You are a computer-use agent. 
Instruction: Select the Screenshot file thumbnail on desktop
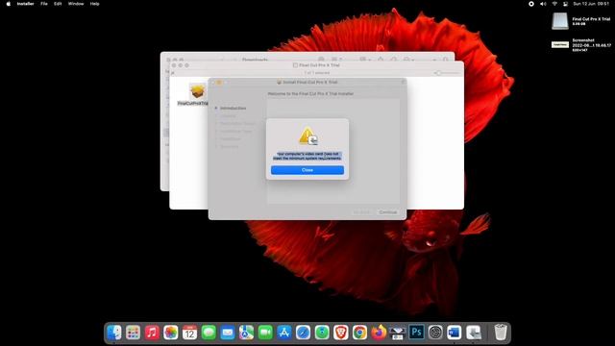[559, 45]
